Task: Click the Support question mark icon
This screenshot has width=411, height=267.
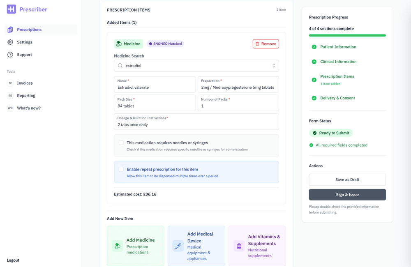Action: tap(10, 55)
